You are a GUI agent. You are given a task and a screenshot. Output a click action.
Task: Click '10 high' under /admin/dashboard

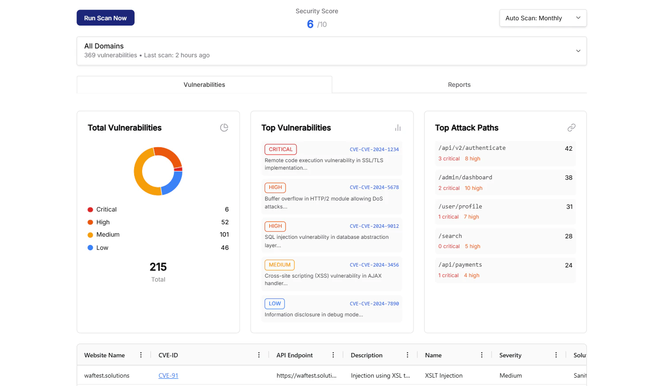click(473, 188)
